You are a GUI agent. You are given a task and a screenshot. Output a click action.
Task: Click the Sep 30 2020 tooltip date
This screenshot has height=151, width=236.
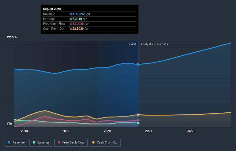pos(52,9)
